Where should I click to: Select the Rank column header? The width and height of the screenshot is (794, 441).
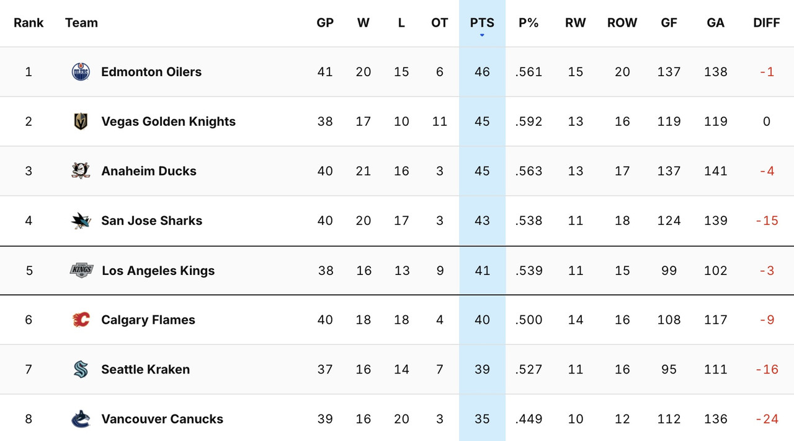(x=29, y=22)
